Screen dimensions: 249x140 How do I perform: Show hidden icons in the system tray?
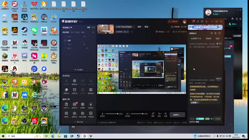point(214,136)
